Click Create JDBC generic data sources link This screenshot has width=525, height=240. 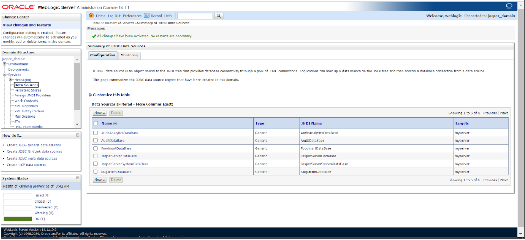click(34, 145)
